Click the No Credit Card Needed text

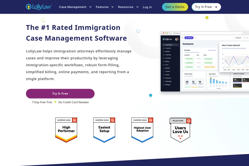pos(73,102)
